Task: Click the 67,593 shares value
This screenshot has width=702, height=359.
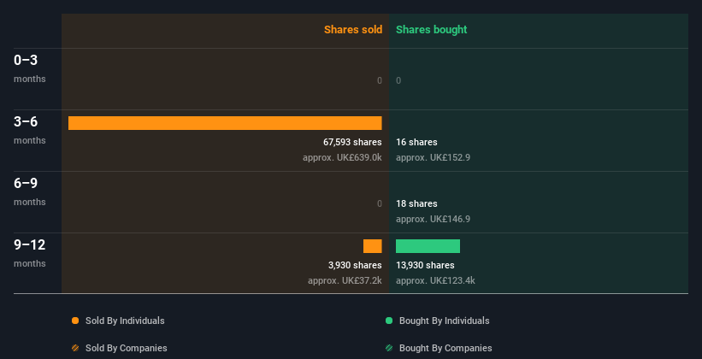Action: pyautogui.click(x=352, y=142)
